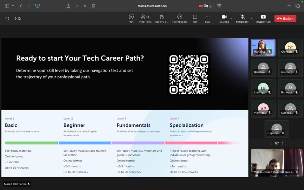
Task: Go back in Safari history
Action: pyautogui.click(x=21, y=6)
